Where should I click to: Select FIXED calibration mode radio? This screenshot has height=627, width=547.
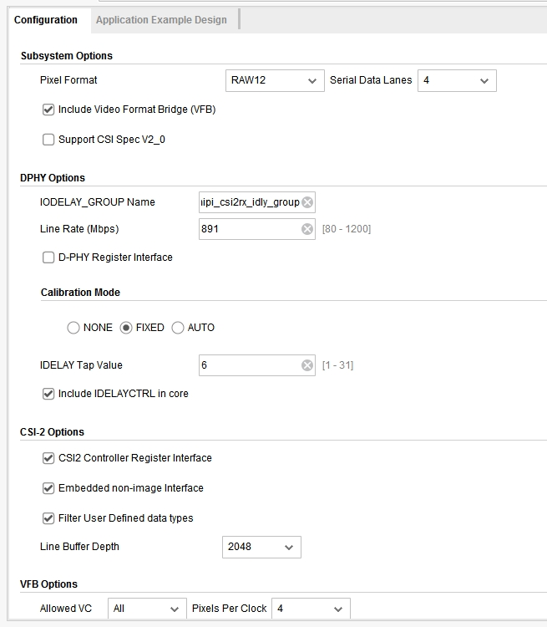pyautogui.click(x=126, y=328)
